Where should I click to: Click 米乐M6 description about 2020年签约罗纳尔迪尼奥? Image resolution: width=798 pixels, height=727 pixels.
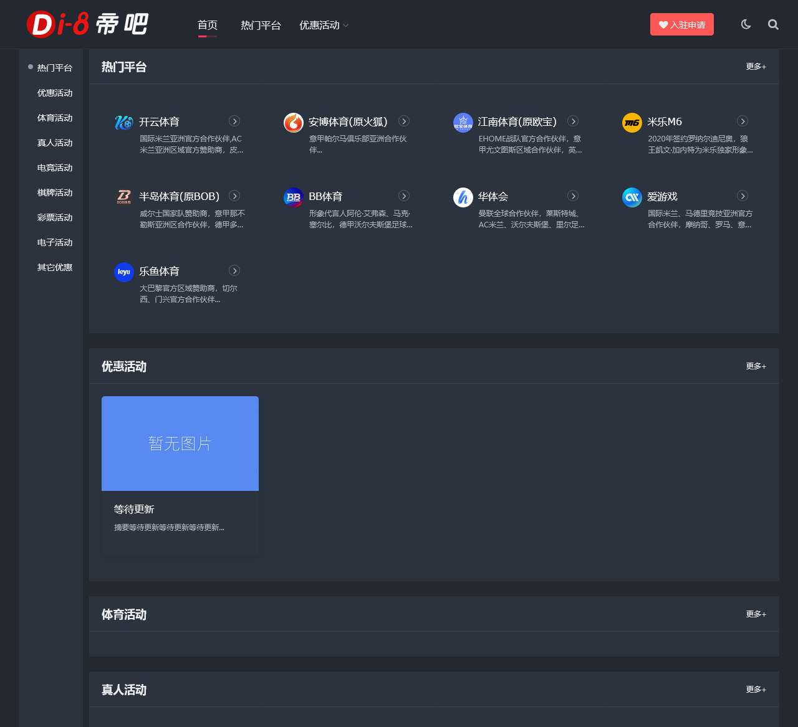(700, 144)
